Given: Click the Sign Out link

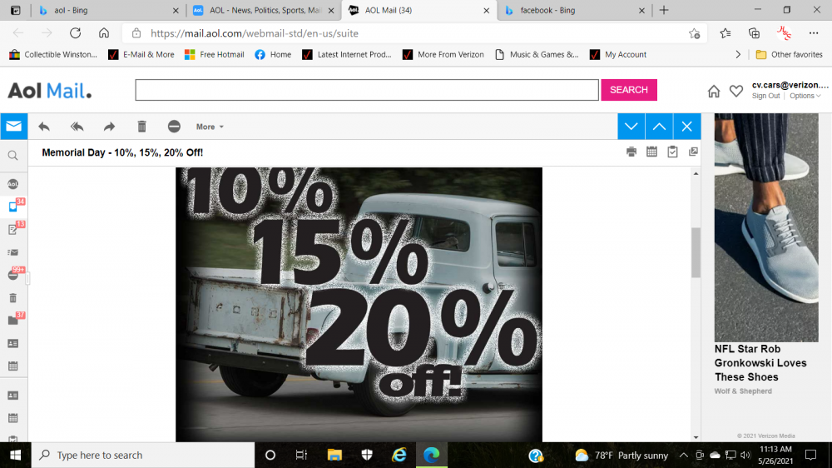Looking at the screenshot, I should click(765, 96).
